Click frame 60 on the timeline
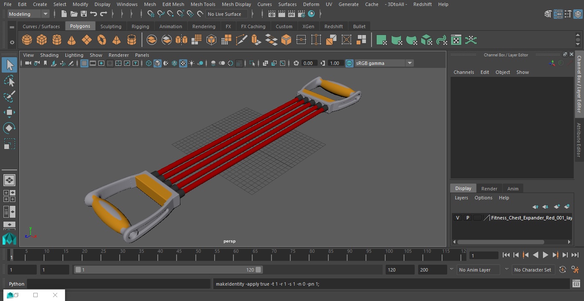Viewport: 584px width, 301px height. pyautogui.click(x=236, y=255)
